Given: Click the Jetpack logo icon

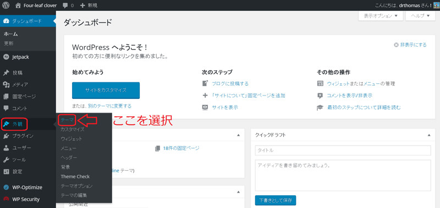Looking at the screenshot, I should [x=6, y=57].
